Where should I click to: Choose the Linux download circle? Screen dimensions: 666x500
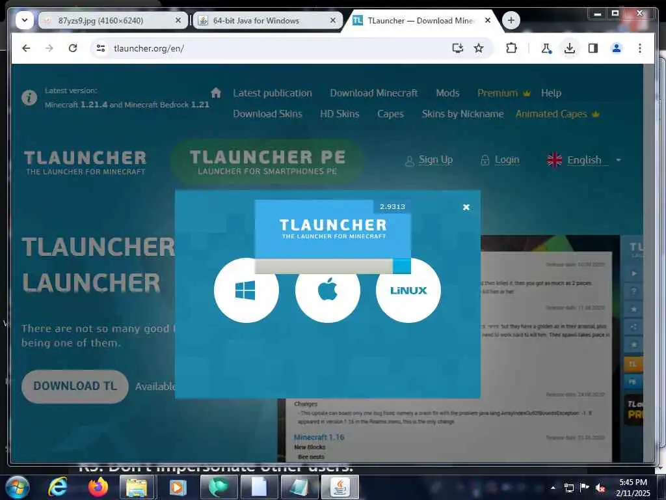tap(408, 290)
